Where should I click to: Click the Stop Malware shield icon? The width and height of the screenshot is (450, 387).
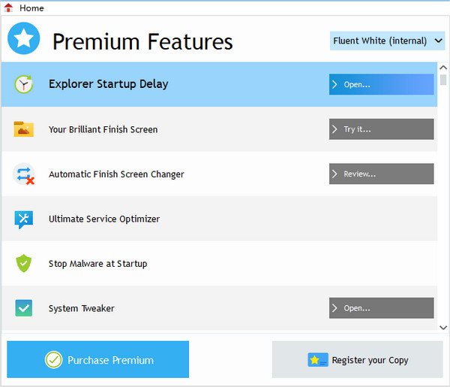pyautogui.click(x=23, y=264)
